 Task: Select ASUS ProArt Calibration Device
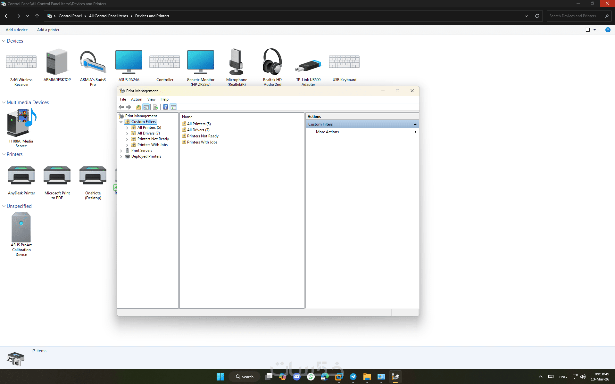[x=21, y=234]
